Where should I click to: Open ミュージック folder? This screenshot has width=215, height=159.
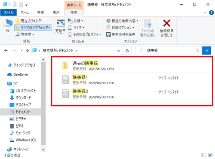tap(20, 133)
